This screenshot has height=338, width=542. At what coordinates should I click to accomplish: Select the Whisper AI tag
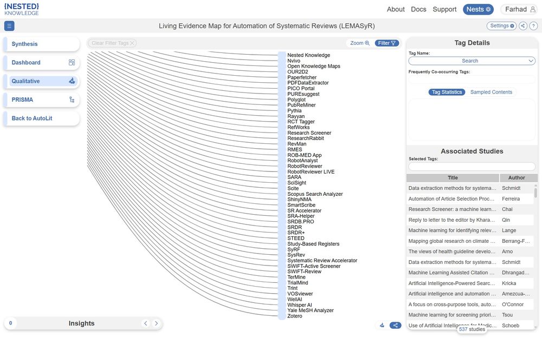click(x=299, y=305)
